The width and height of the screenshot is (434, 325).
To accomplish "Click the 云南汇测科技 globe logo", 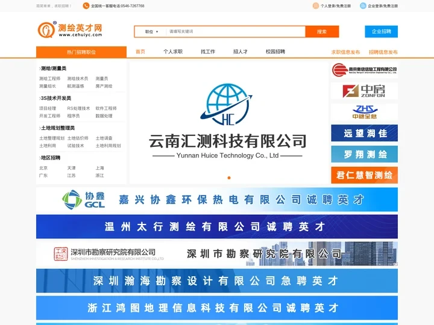I will pos(227,105).
